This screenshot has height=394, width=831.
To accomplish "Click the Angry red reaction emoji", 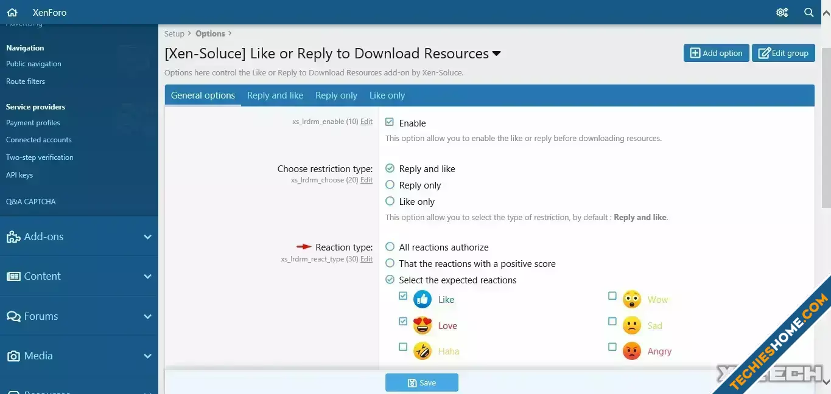I will 632,351.
